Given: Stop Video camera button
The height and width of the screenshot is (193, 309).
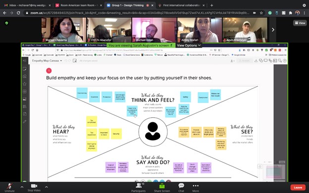Looking at the screenshot, I should click(34, 188).
